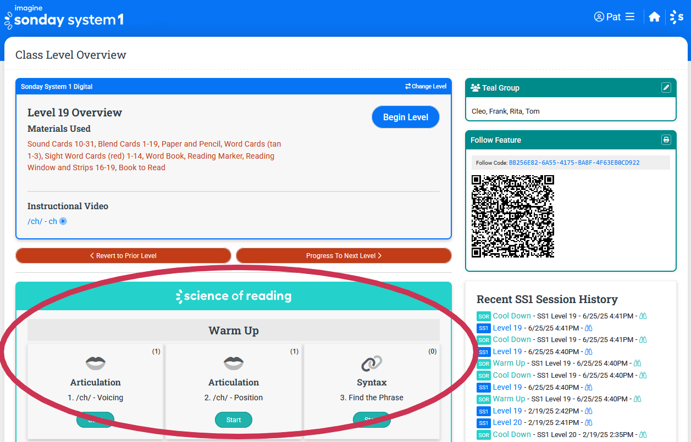Click the Change Level link text

(x=429, y=86)
